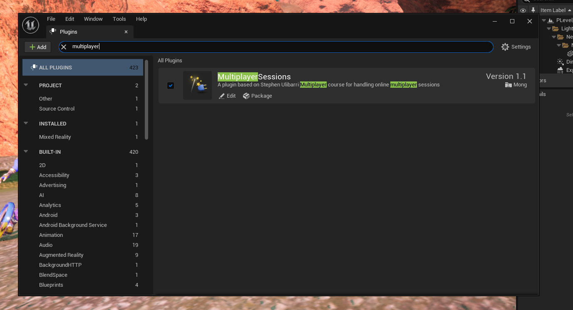Click the category list scrollbar
Screen dimensions: 573x310
coord(146,100)
